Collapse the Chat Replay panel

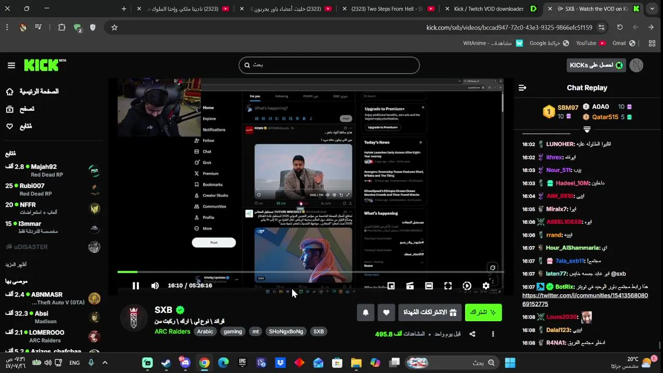(x=522, y=88)
